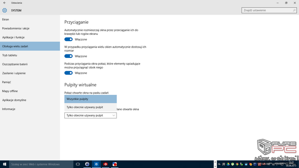Click the System settings gear icon
The height and width of the screenshot is (168, 299).
coord(4,10)
